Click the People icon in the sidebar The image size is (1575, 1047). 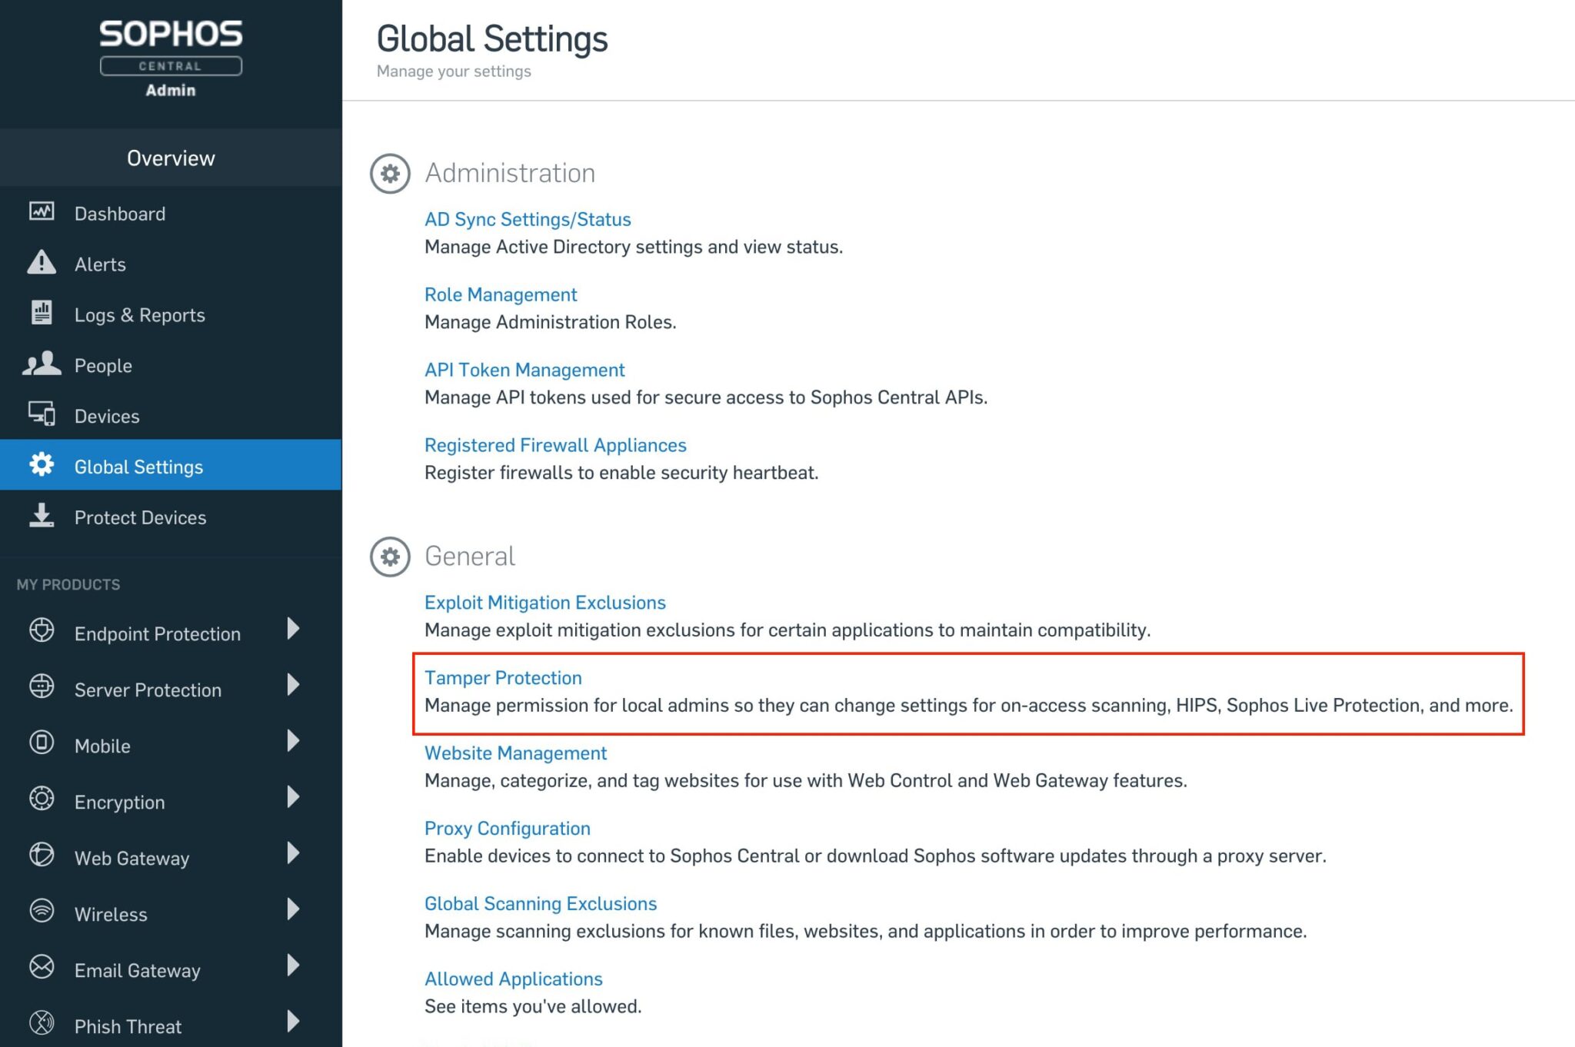(x=42, y=364)
